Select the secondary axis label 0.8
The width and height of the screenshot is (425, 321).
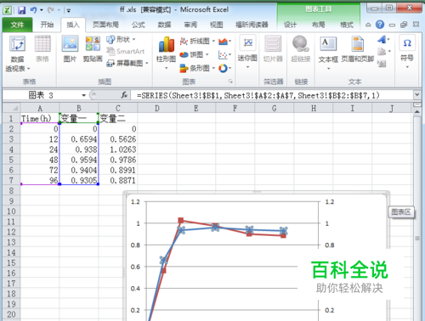tap(329, 245)
